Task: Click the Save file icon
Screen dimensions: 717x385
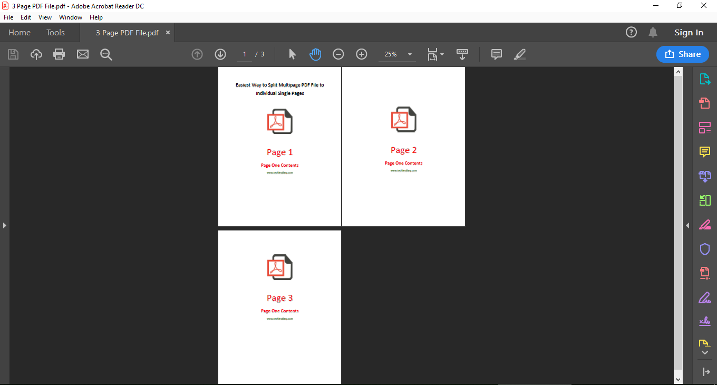Action: (x=13, y=54)
